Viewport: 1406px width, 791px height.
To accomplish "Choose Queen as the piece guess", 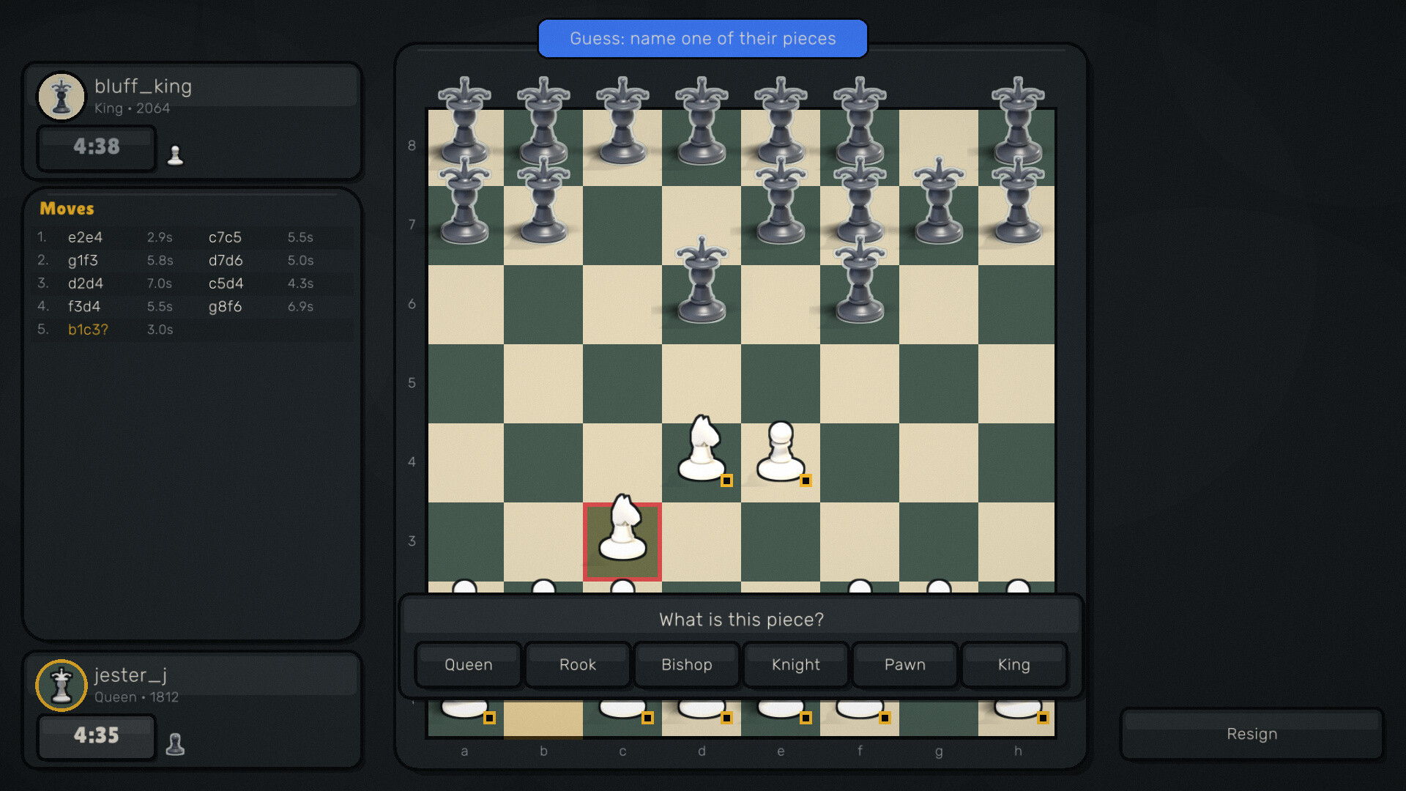I will point(469,664).
